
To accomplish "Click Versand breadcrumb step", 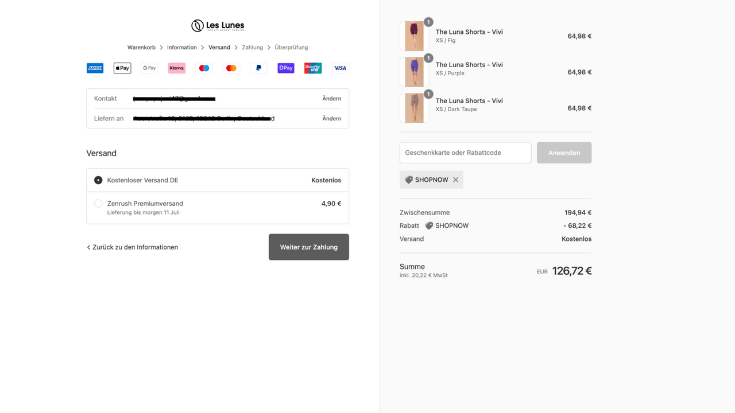I will 219,48.
